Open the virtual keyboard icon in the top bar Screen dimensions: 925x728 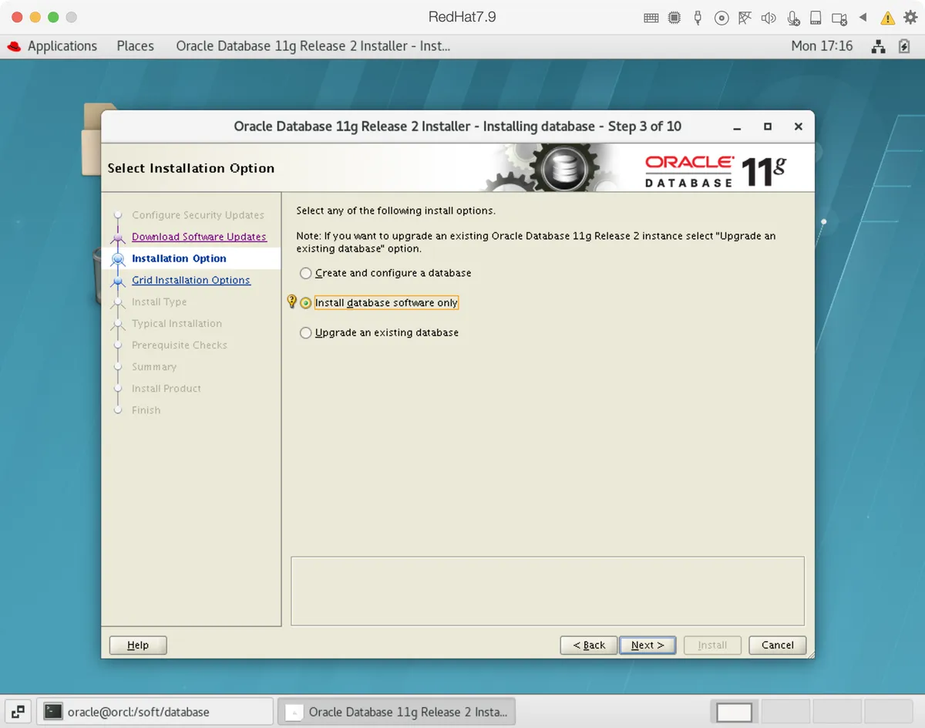[651, 17]
